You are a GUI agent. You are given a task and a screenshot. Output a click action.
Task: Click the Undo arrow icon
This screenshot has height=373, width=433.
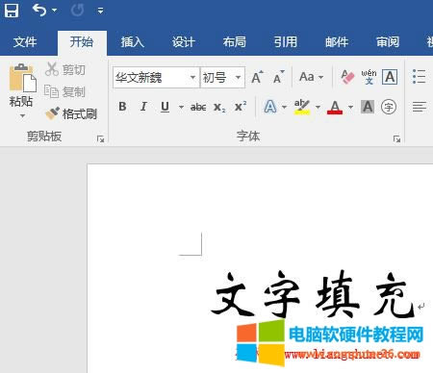tap(39, 10)
